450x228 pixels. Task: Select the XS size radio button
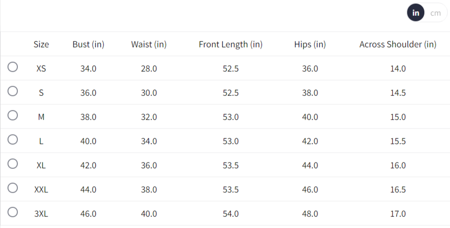coord(13,68)
